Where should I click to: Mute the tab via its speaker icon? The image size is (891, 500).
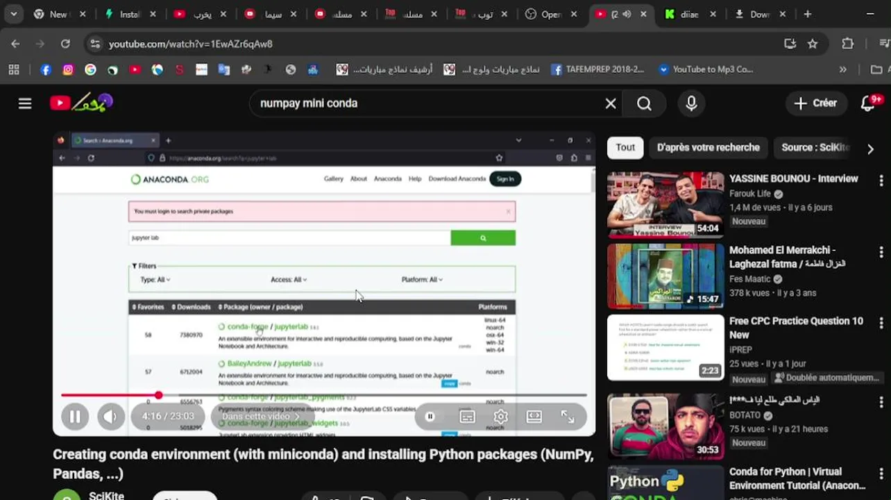[627, 14]
